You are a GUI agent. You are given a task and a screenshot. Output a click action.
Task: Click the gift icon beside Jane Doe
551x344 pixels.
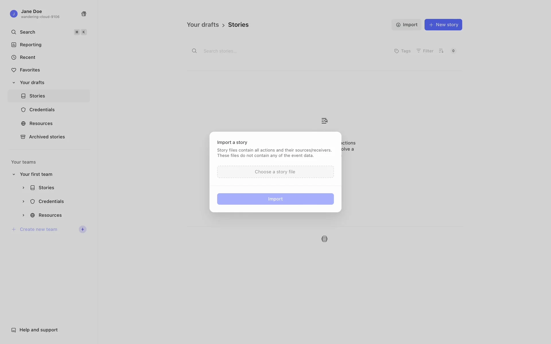pos(84,14)
